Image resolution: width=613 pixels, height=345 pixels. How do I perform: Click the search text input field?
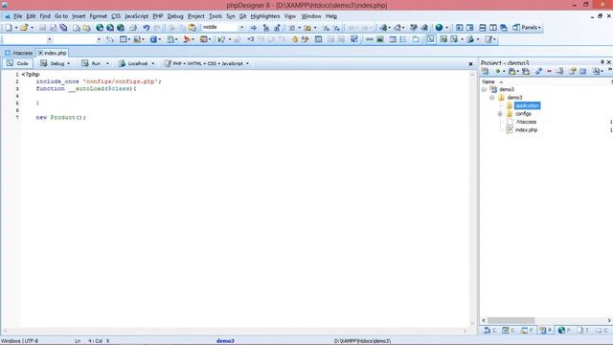pyautogui.click(x=220, y=28)
